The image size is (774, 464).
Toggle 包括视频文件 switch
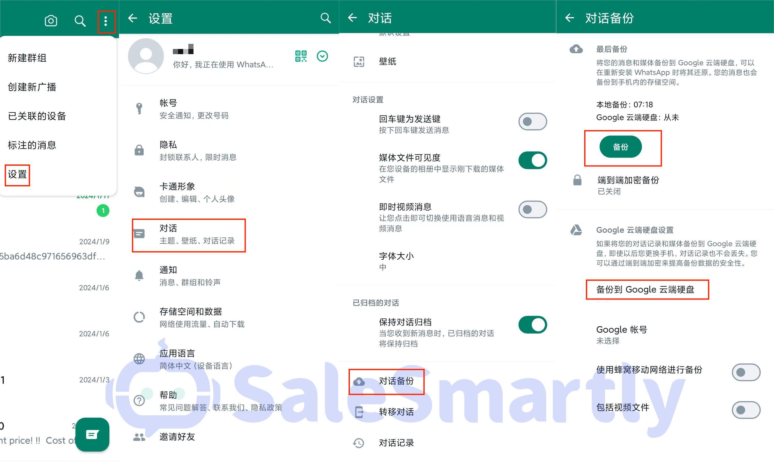[746, 410]
